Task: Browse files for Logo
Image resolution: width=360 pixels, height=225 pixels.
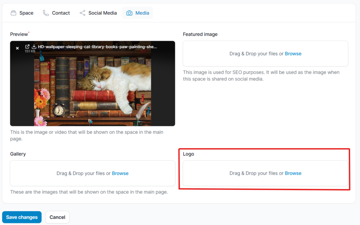Action: pos(293,173)
